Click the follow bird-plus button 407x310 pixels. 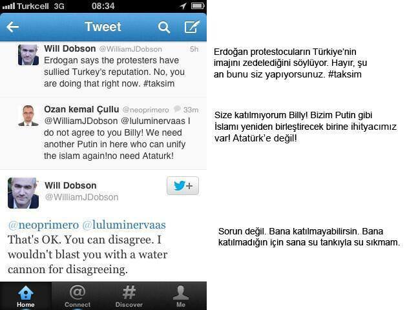pos(183,186)
